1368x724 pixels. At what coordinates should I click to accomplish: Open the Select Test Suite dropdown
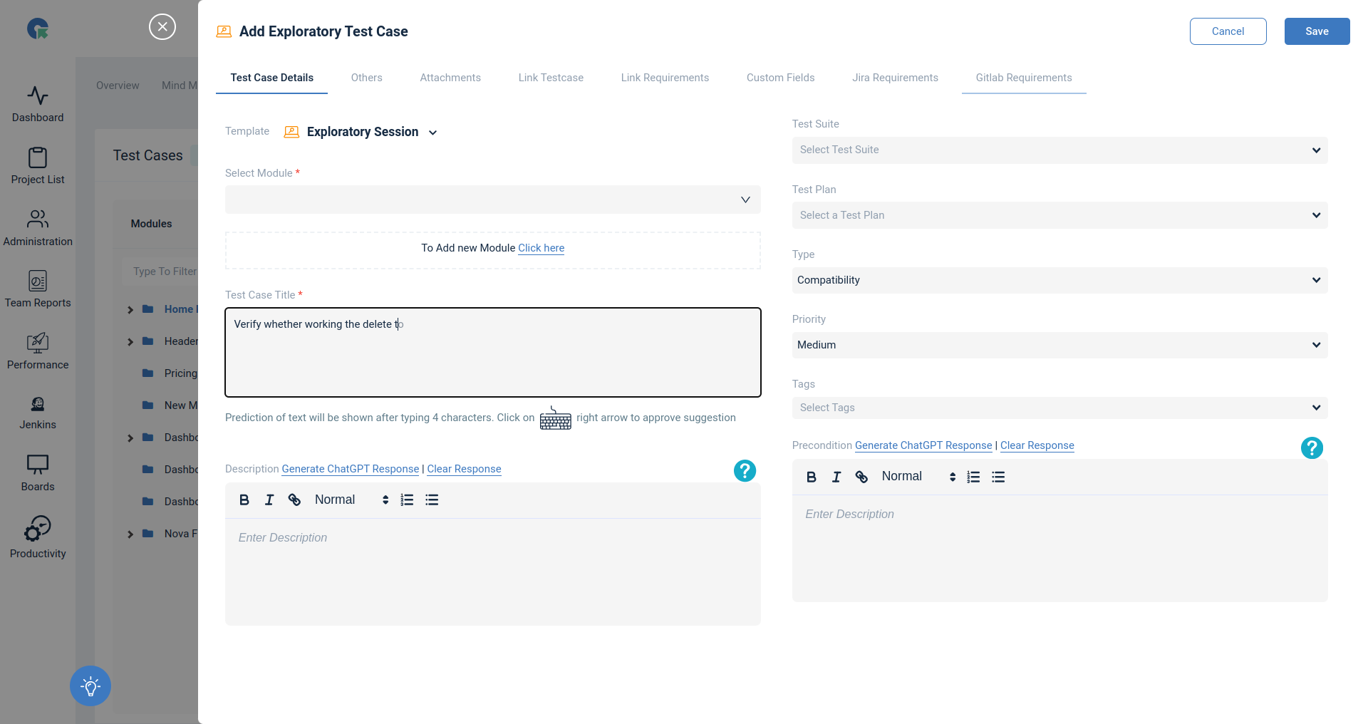tap(1060, 150)
